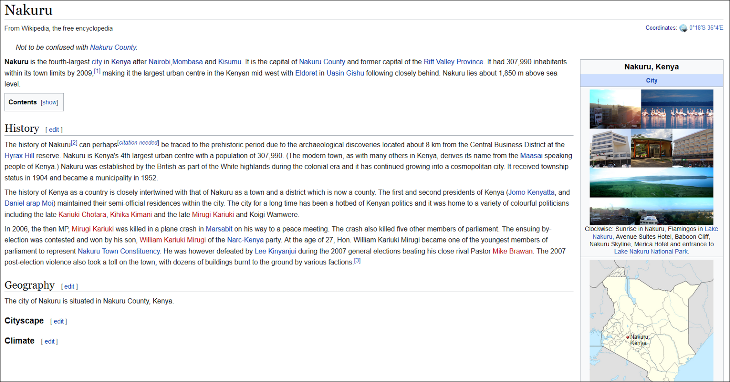Jump to footnote reference 3
Viewport: 730px width, 382px height.
357,261
